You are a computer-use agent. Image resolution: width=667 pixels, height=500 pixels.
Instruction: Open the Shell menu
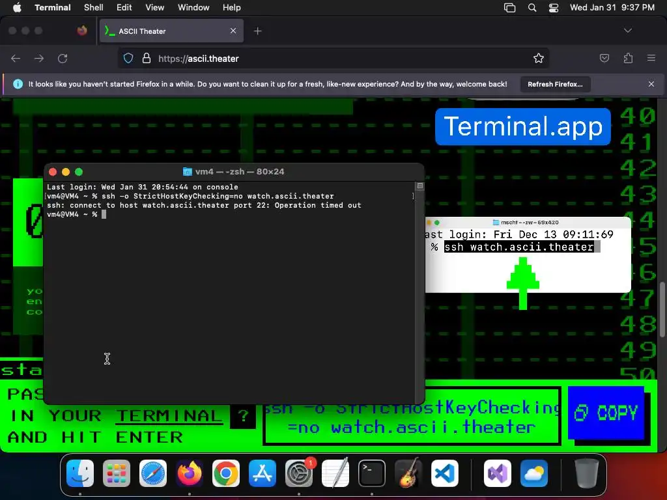click(93, 7)
